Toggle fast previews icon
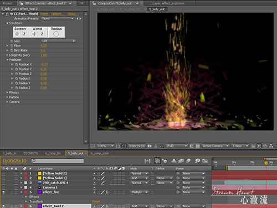277x208 pixels. (259, 146)
